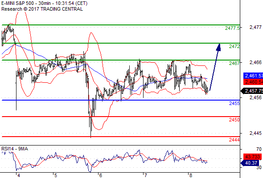This screenshot has height=178, width=263.
Task: Select the blue 2,461.57 price tag
Action: point(253,76)
